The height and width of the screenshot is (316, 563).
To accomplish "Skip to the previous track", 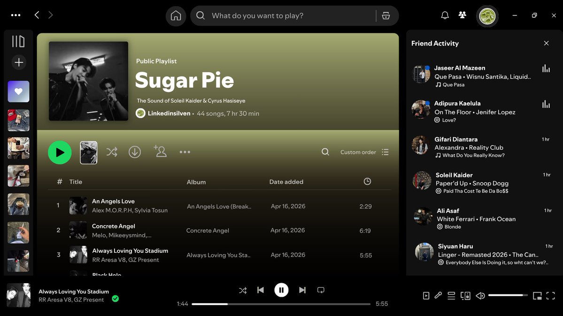I will (x=261, y=290).
